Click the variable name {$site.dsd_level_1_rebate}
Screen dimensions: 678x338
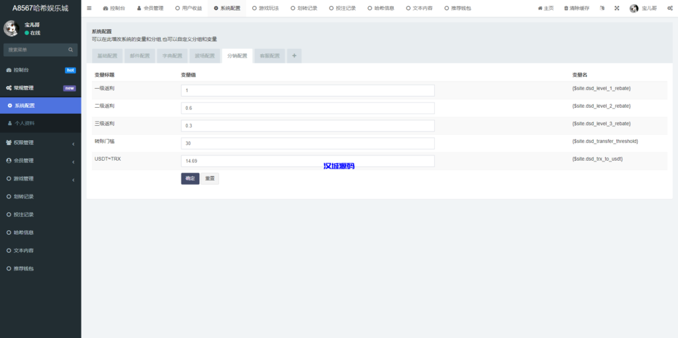[x=601, y=88]
